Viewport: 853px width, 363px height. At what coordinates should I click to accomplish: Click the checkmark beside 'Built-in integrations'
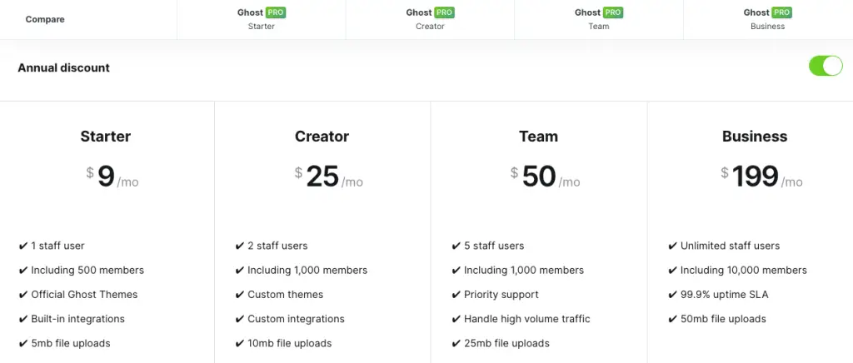pyautogui.click(x=22, y=320)
